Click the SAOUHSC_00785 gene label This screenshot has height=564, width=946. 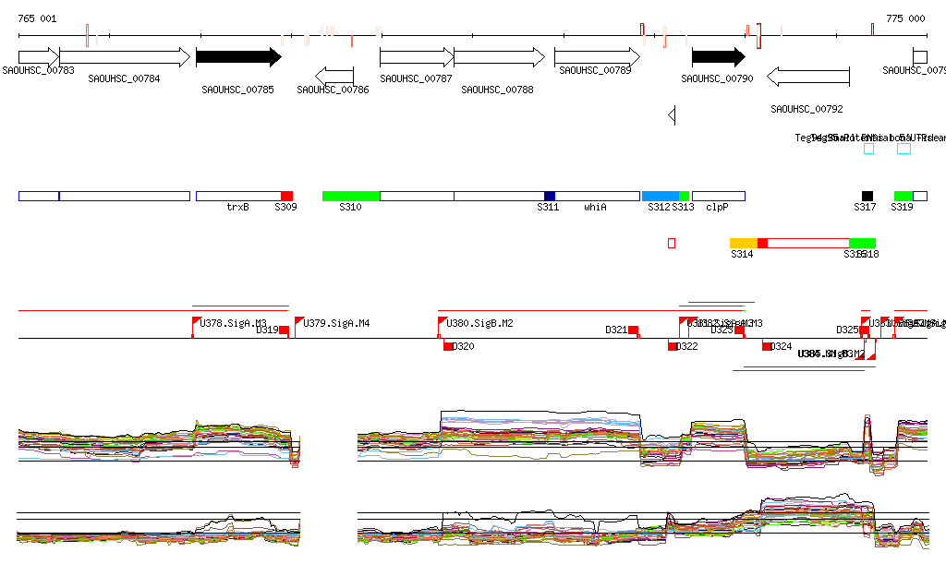point(237,90)
